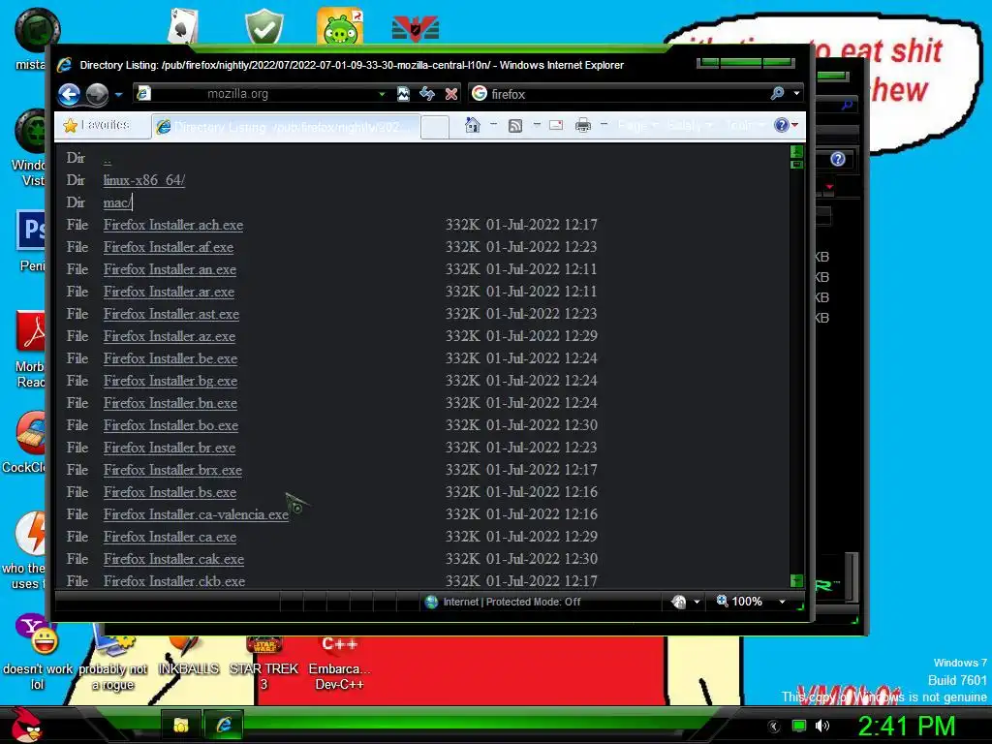Screen dimensions: 992x744
Task: Refresh the page with the blue arrows icon
Action: pyautogui.click(x=427, y=94)
